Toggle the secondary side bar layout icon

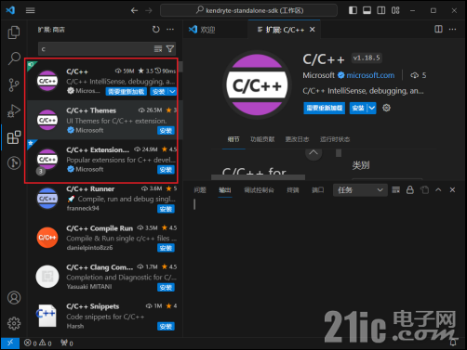(381, 10)
